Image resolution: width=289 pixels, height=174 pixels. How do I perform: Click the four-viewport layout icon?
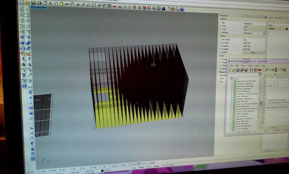(110, 6)
